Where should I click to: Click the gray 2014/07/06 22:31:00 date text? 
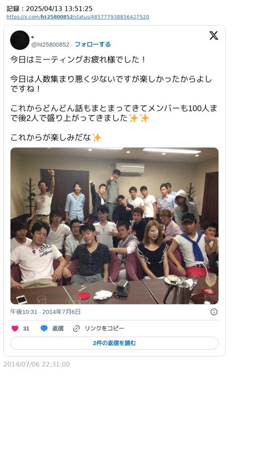tap(37, 364)
